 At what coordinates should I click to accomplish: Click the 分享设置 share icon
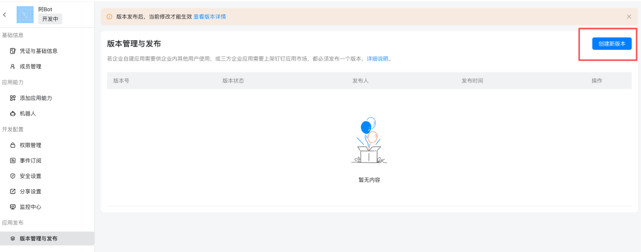(x=12, y=192)
